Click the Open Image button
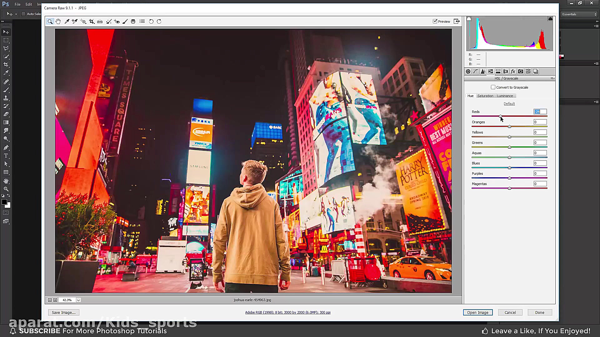Viewport: 600px width, 337px height. coord(477,312)
